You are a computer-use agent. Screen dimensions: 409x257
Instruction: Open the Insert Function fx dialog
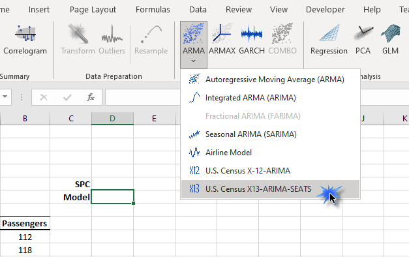coord(90,97)
